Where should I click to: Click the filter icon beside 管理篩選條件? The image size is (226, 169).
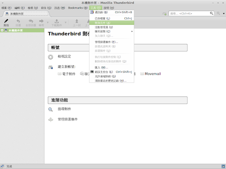[50, 119]
